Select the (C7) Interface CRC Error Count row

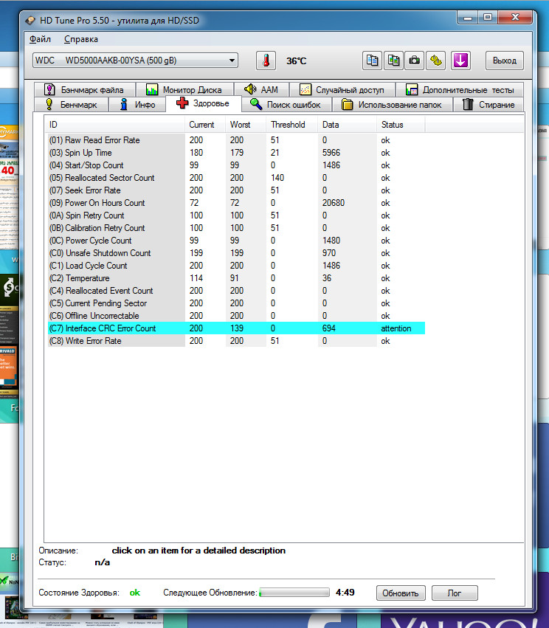pos(236,328)
